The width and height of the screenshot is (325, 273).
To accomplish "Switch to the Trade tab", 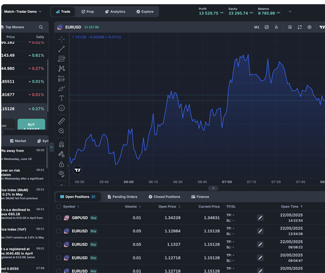I will tap(63, 11).
